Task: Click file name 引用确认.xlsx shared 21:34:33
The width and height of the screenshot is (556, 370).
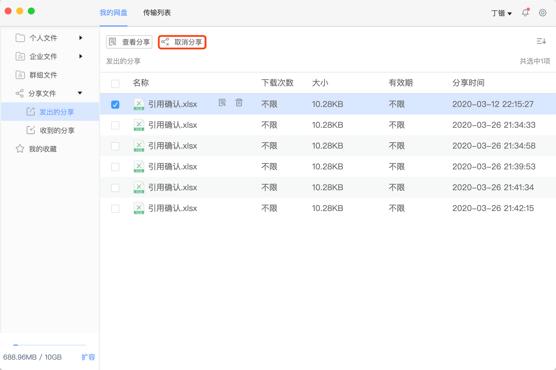Action: point(173,125)
